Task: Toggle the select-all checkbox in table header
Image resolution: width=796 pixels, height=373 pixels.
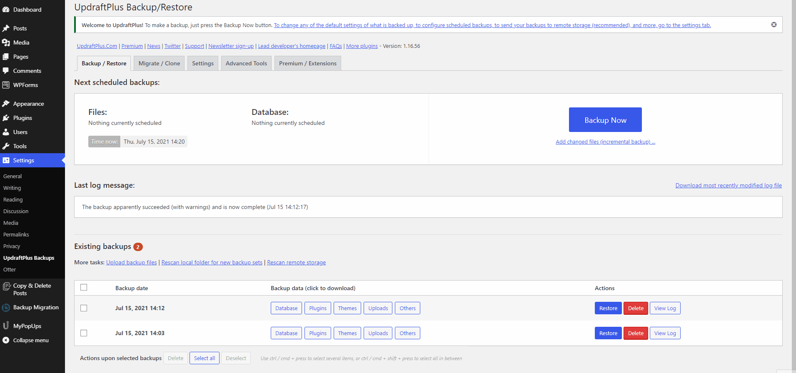Action: tap(84, 288)
